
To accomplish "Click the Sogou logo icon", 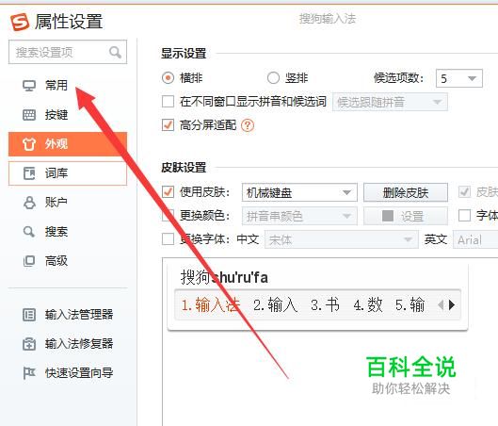I will (x=20, y=23).
